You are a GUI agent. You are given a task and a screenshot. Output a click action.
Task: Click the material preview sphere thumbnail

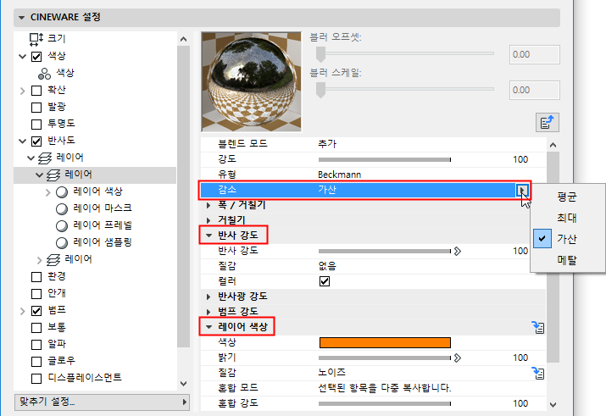(x=251, y=82)
